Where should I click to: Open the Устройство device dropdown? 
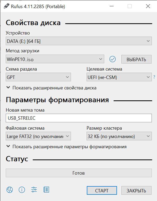pos(78,41)
